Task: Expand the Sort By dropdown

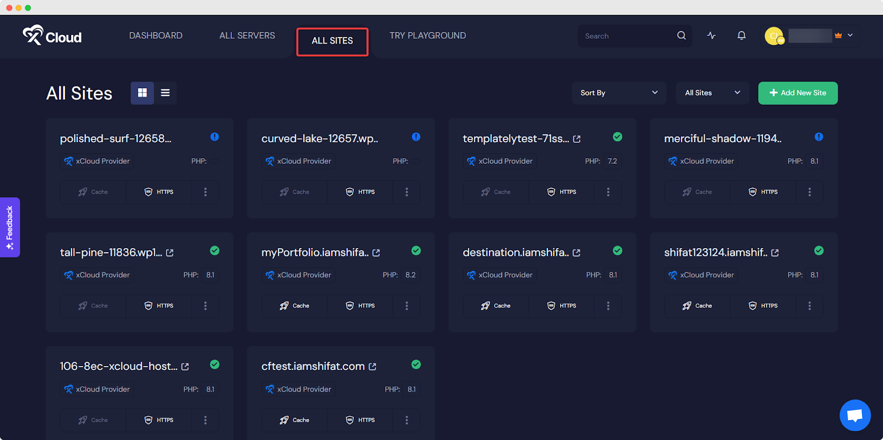Action: [x=619, y=93]
